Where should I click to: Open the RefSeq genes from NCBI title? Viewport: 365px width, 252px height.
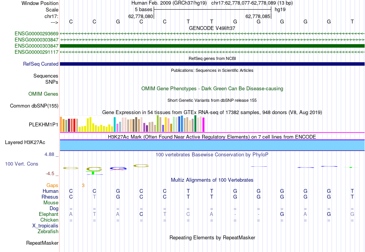coord(212,59)
